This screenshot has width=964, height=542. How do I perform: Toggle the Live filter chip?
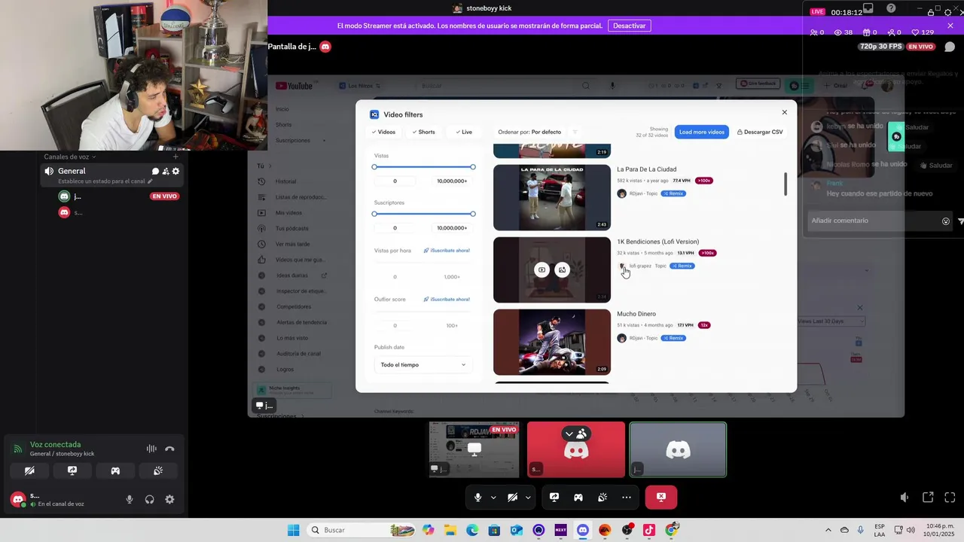point(464,132)
